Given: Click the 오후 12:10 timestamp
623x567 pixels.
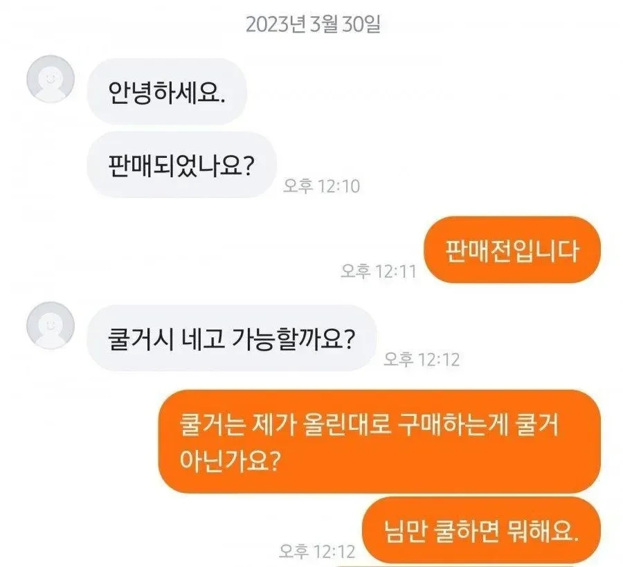Looking at the screenshot, I should tap(321, 186).
